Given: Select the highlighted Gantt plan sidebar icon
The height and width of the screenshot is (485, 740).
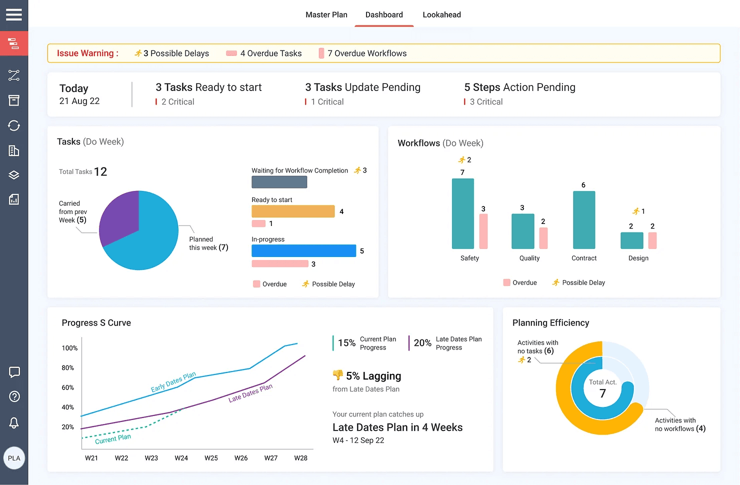Looking at the screenshot, I should pyautogui.click(x=14, y=43).
